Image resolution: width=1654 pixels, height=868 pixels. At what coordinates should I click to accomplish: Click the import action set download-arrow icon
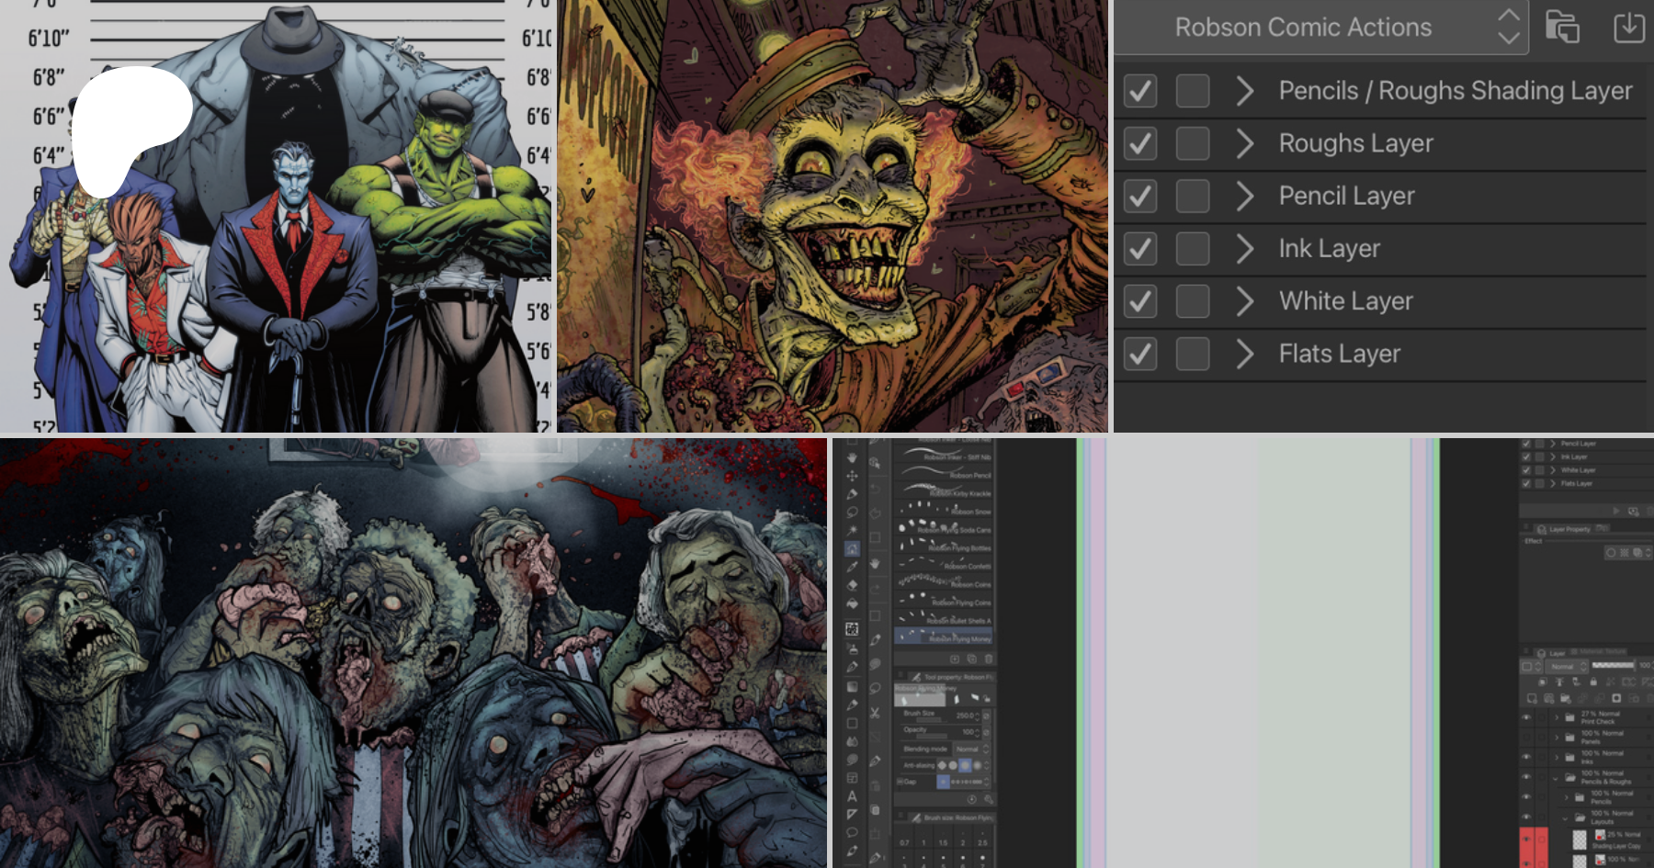click(1628, 28)
